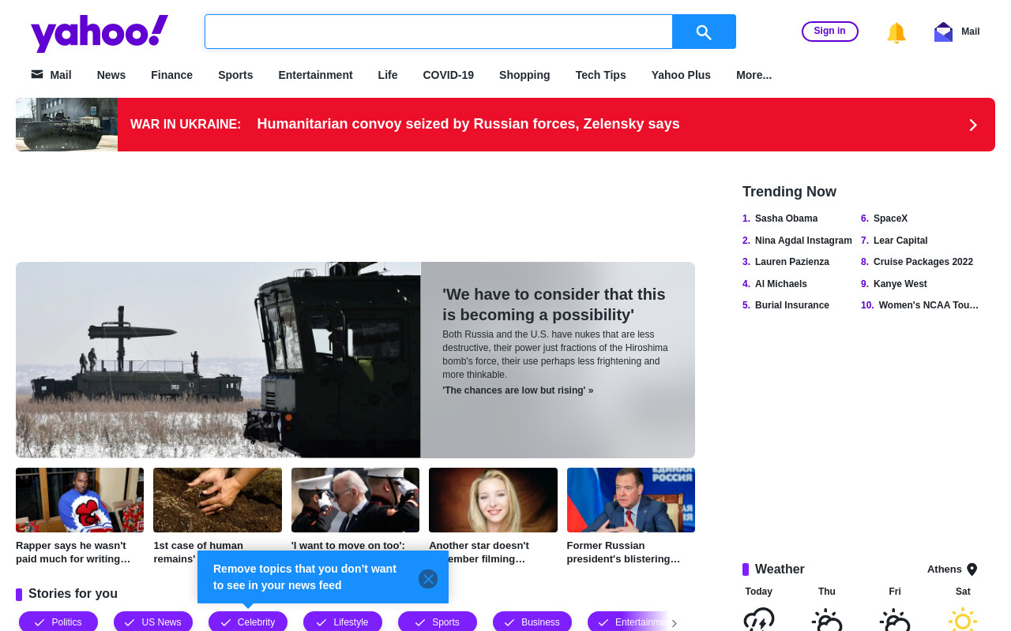Viewport: 1011px width, 631px height.
Task: Open the News navigation item
Action: click(x=111, y=75)
